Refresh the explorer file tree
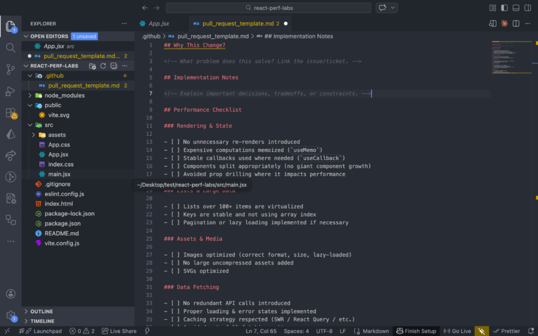This screenshot has height=336, width=538. [x=103, y=66]
